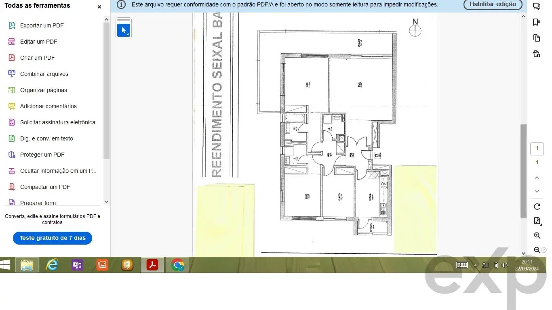
Task: Zoom in on the document
Action: click(x=537, y=236)
